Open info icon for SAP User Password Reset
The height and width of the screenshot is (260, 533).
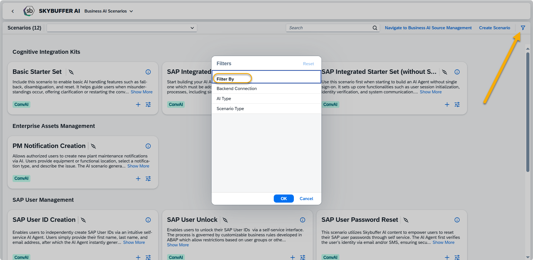(x=457, y=220)
